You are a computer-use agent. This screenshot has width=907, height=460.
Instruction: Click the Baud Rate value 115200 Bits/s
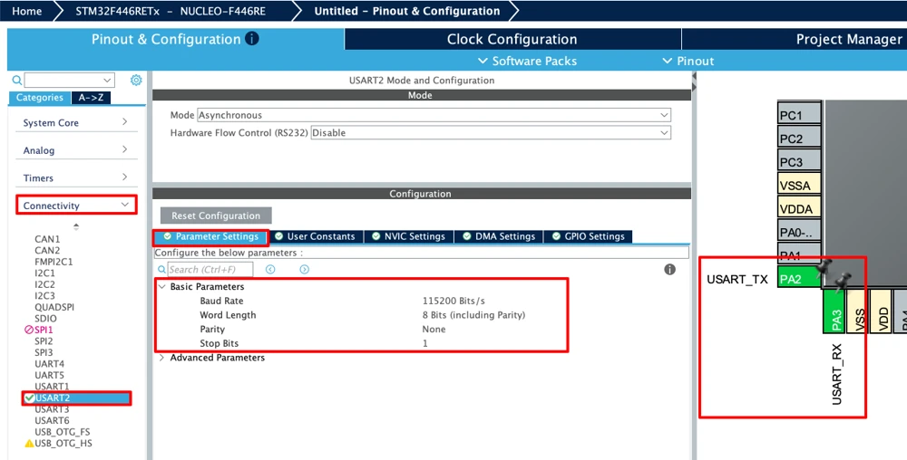(x=453, y=301)
